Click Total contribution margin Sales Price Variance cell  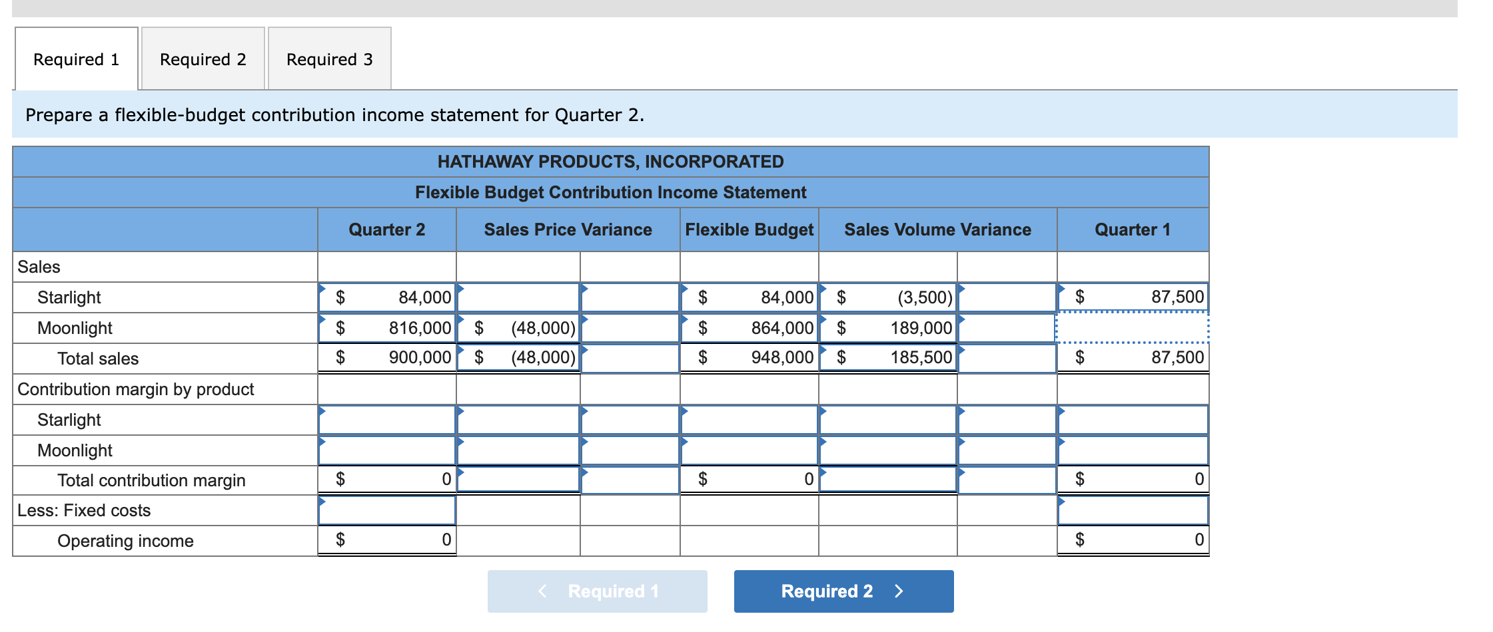[x=518, y=480]
